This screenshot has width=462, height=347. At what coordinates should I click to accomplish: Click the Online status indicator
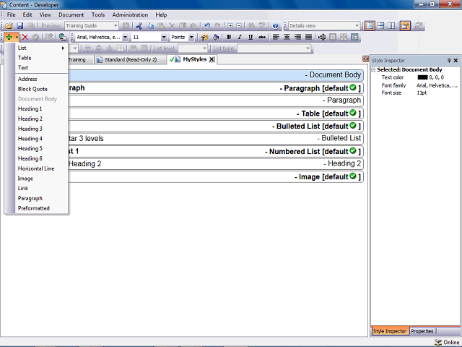coord(447,342)
